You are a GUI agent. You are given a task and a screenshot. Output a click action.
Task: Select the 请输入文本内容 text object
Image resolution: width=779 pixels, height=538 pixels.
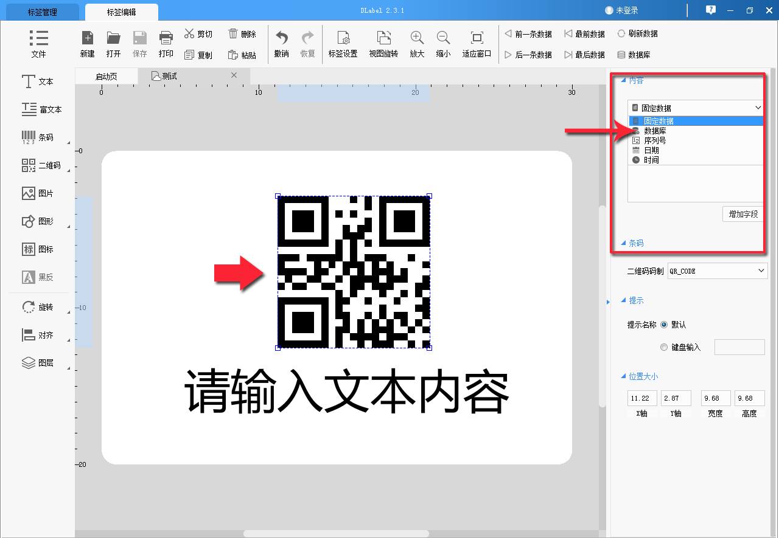pyautogui.click(x=346, y=391)
